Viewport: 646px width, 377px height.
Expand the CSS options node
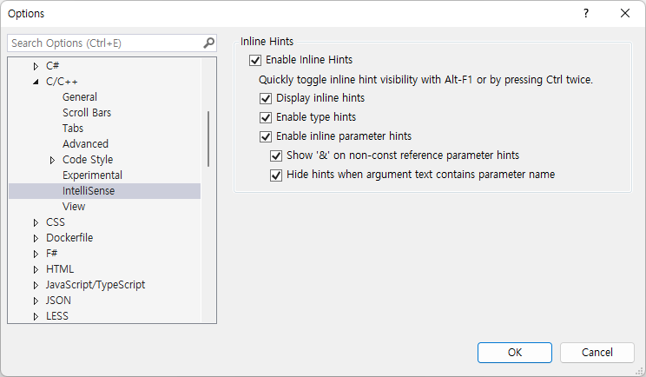coord(36,222)
